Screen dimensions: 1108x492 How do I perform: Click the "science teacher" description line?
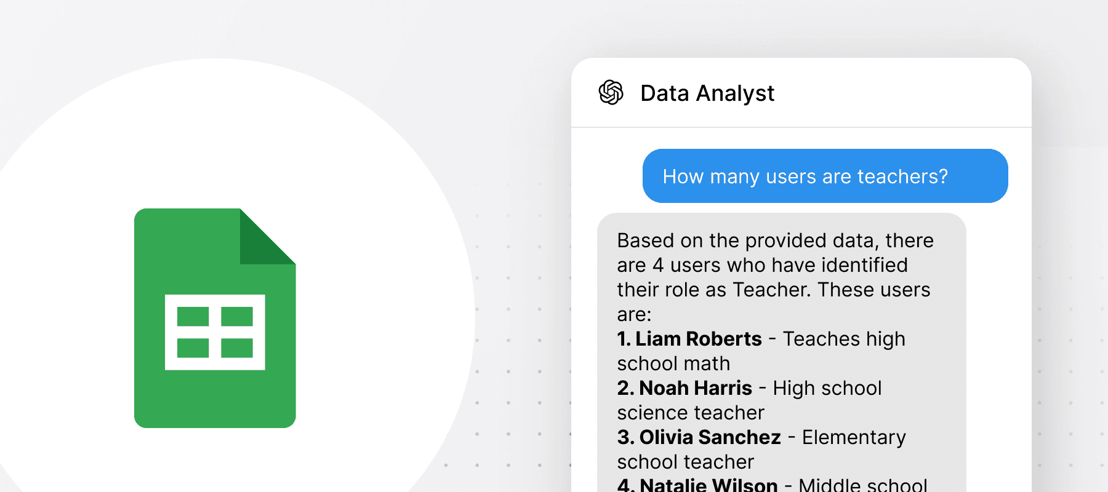691,413
